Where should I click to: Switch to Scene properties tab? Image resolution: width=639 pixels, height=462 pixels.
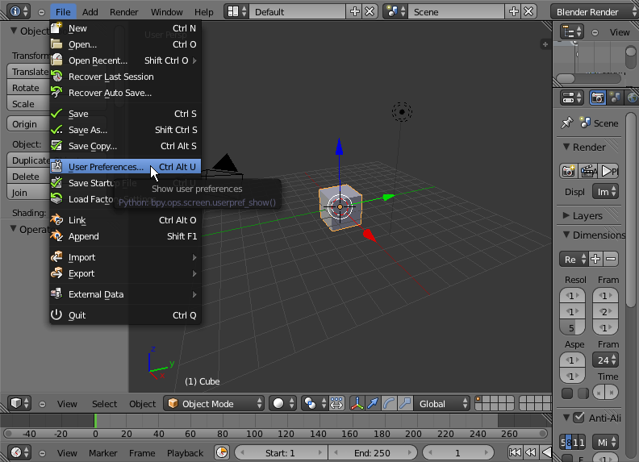click(x=616, y=98)
